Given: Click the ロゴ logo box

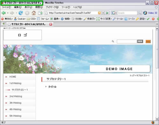Looking at the screenshot, I should click(23, 35).
